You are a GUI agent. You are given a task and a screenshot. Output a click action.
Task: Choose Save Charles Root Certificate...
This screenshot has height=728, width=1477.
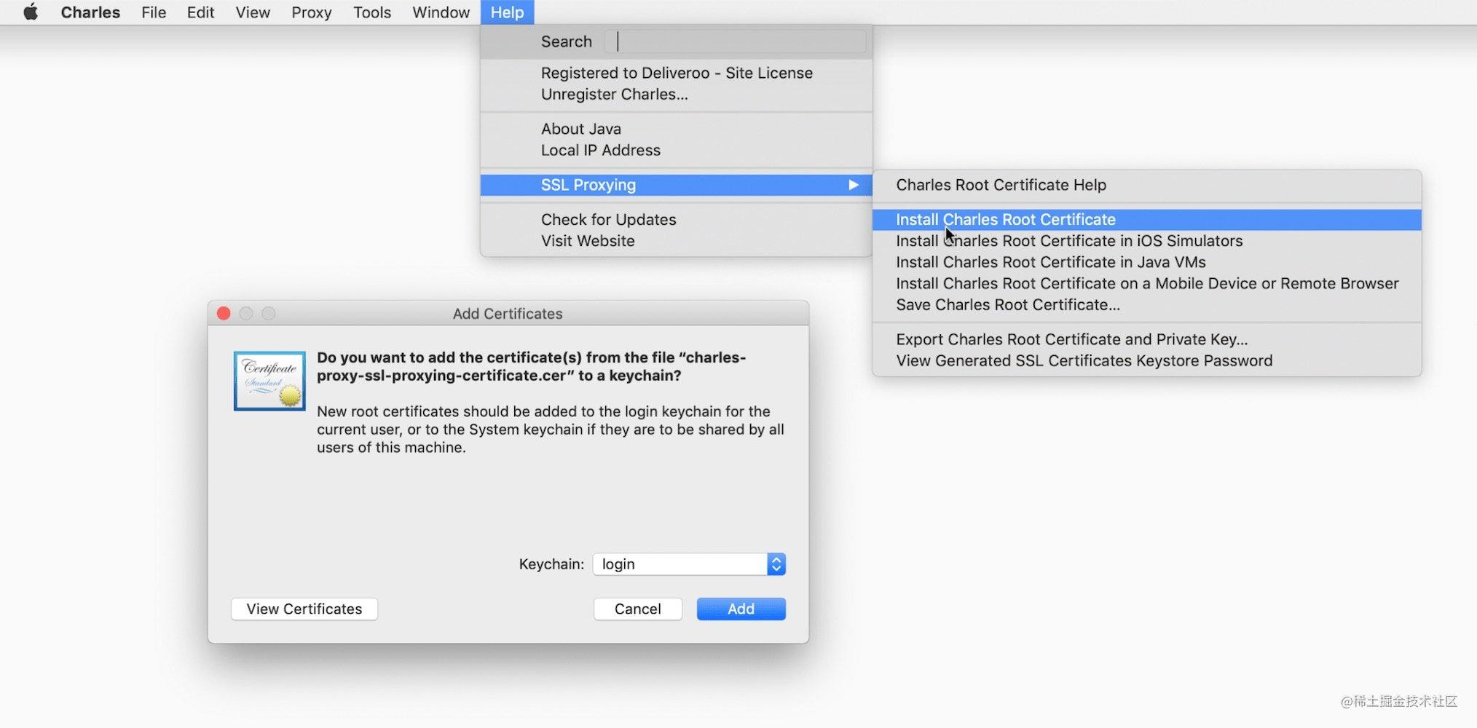coord(1147,304)
